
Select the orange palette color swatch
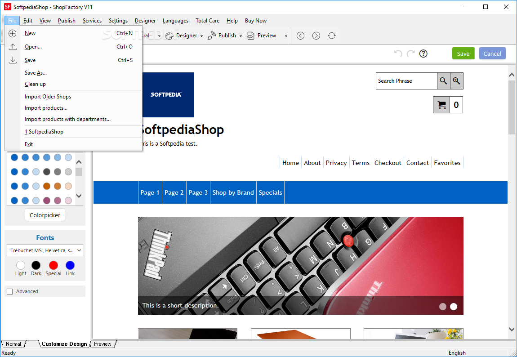click(x=47, y=186)
